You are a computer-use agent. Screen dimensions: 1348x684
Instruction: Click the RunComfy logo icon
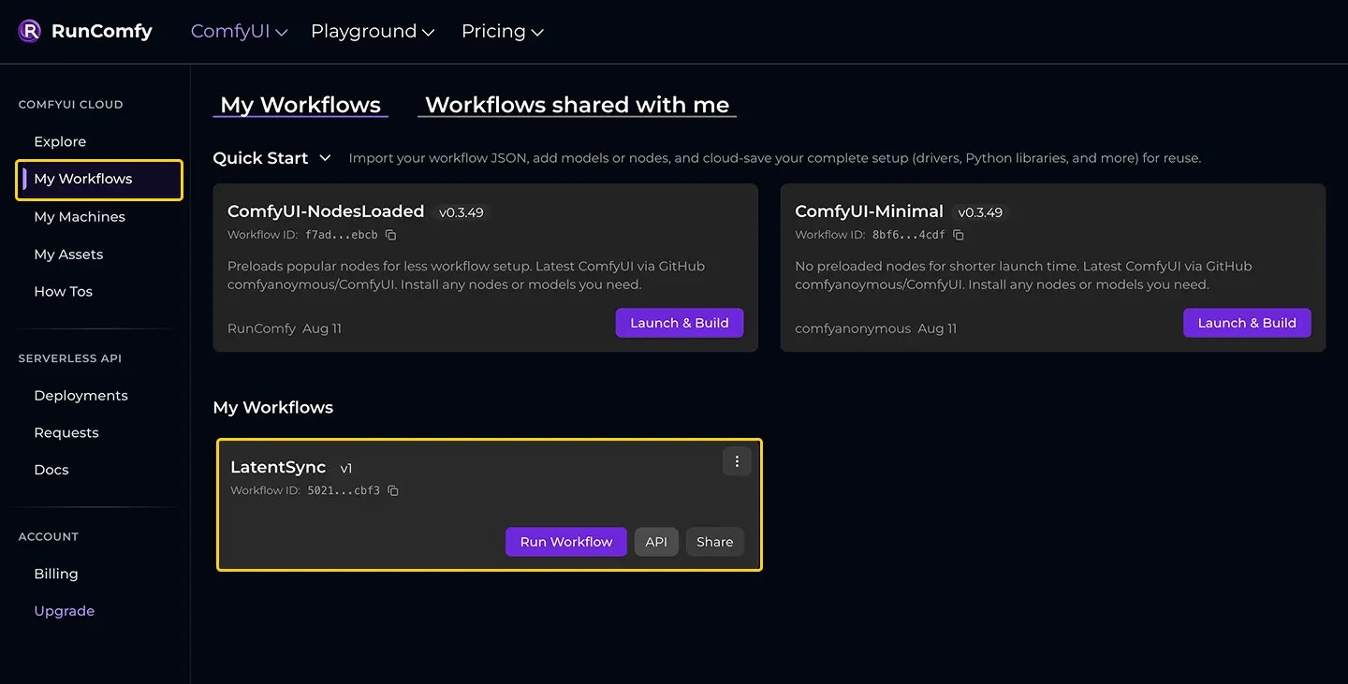click(30, 31)
